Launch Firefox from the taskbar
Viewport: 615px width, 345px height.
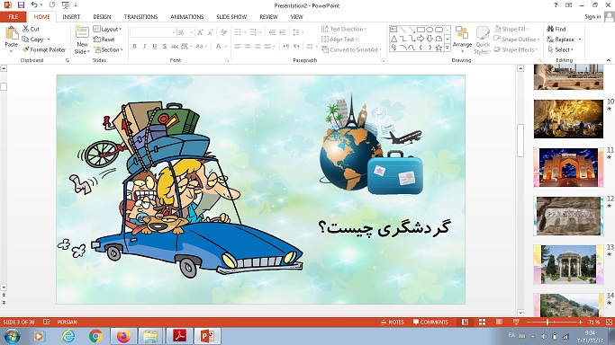tap(123, 336)
